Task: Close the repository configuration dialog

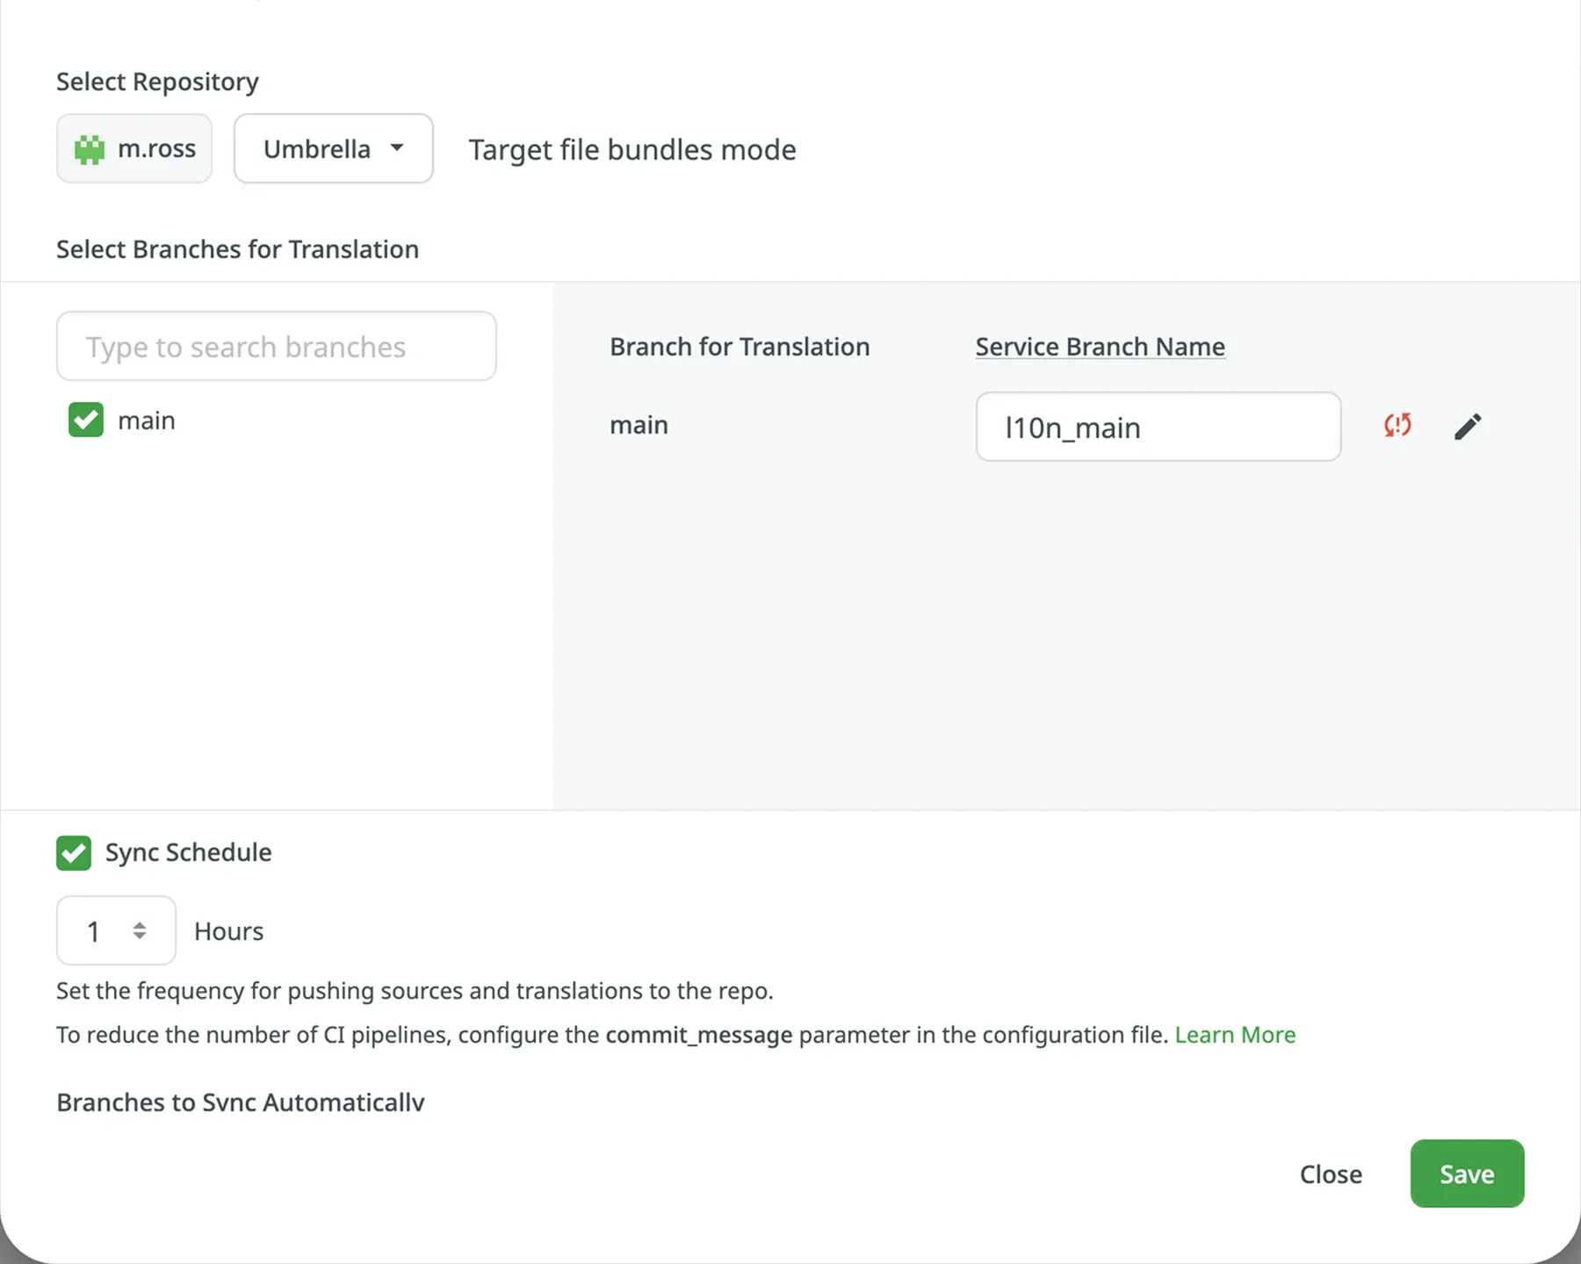Action: [x=1330, y=1174]
